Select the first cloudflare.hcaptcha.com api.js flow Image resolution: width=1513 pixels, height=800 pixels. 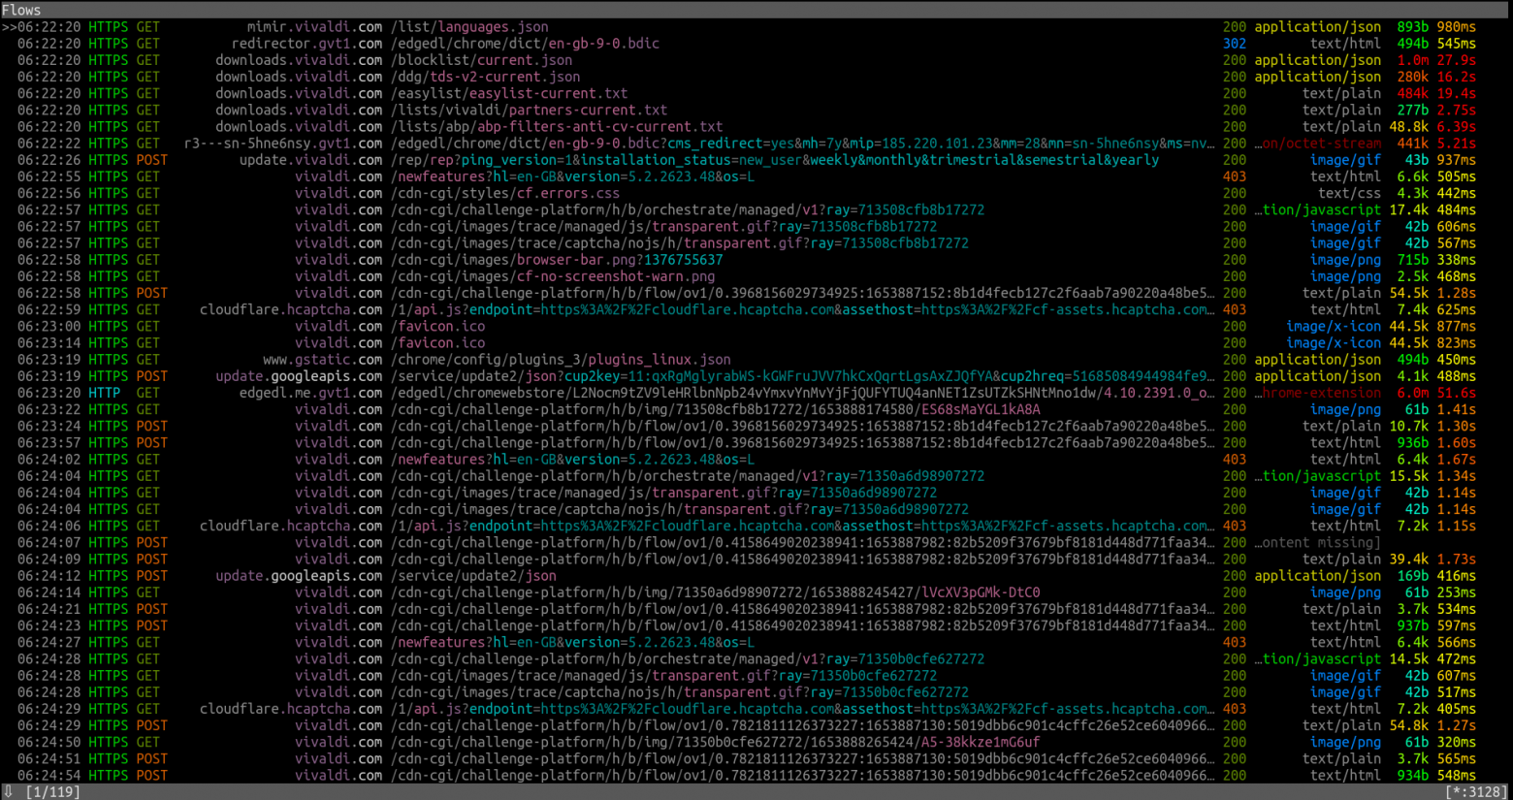pos(756,309)
